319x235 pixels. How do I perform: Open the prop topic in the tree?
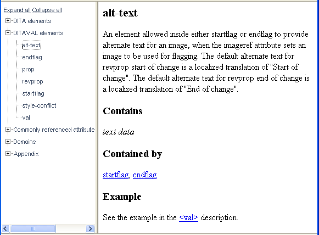pos(28,69)
